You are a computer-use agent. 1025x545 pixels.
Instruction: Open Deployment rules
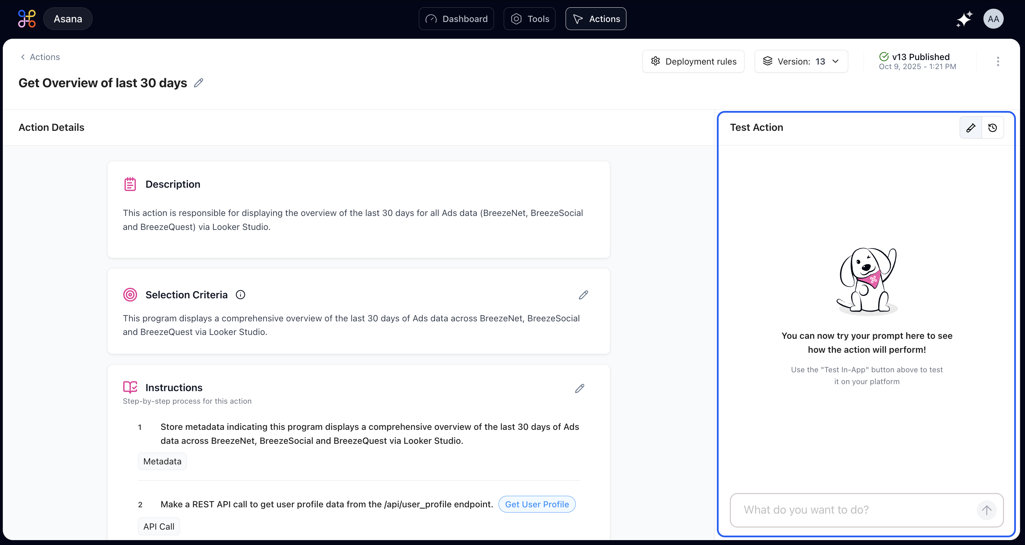pyautogui.click(x=693, y=61)
